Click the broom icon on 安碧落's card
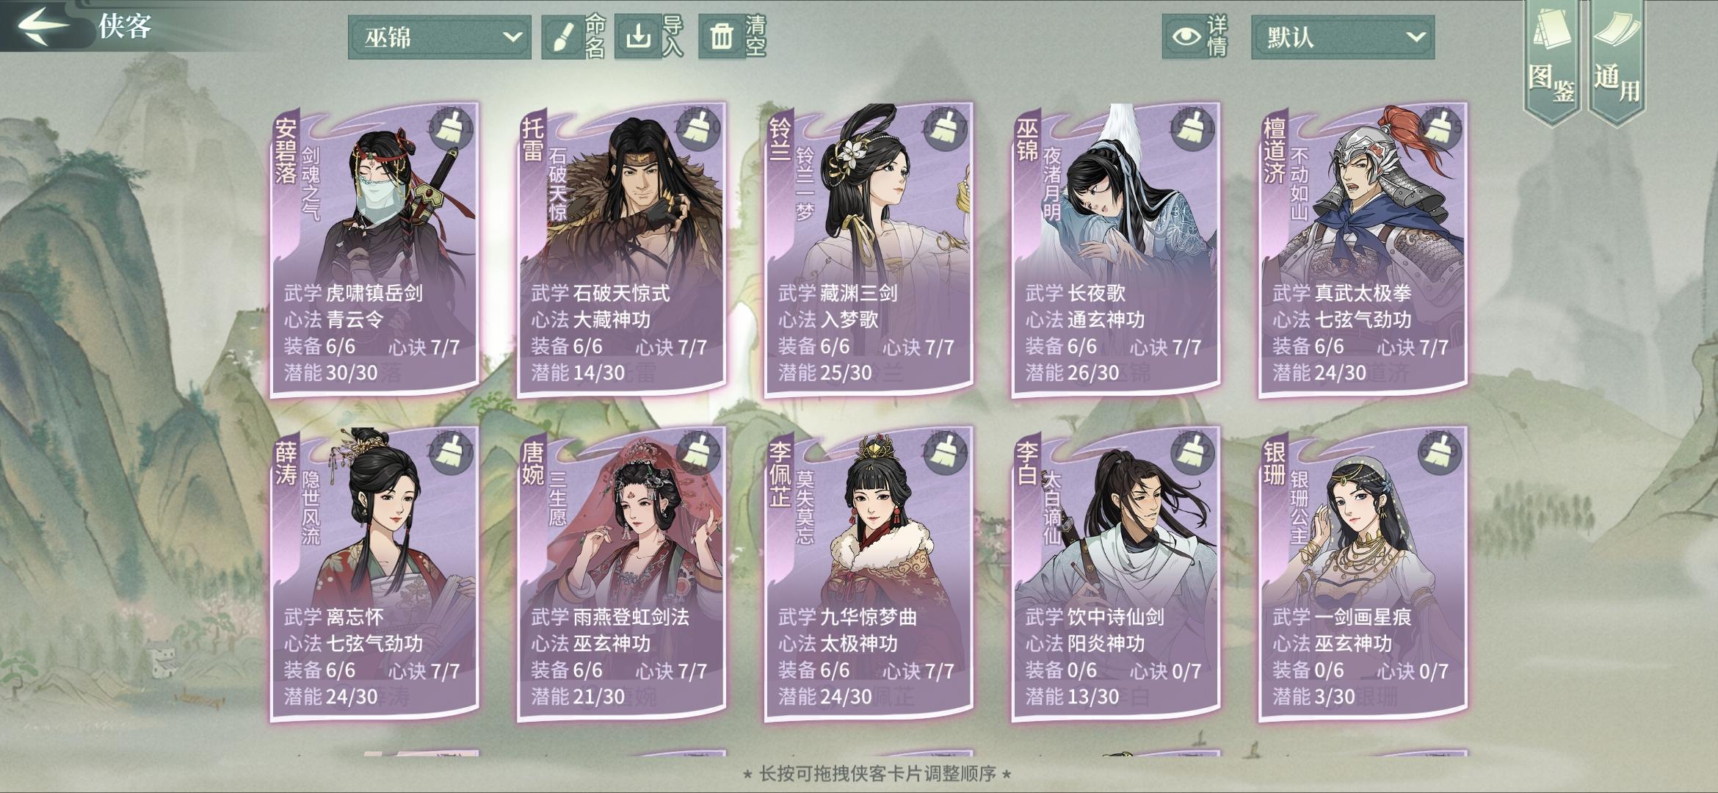The height and width of the screenshot is (793, 1718). [453, 128]
